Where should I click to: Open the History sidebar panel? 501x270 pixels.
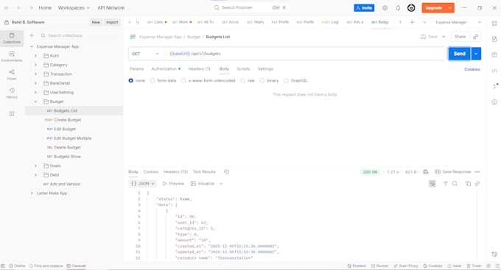[12, 93]
